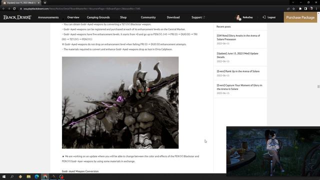Viewport: 320px width, 180px height.
Task: Click the Godr-Ayed weapon warrior image
Action: [x=120, y=102]
